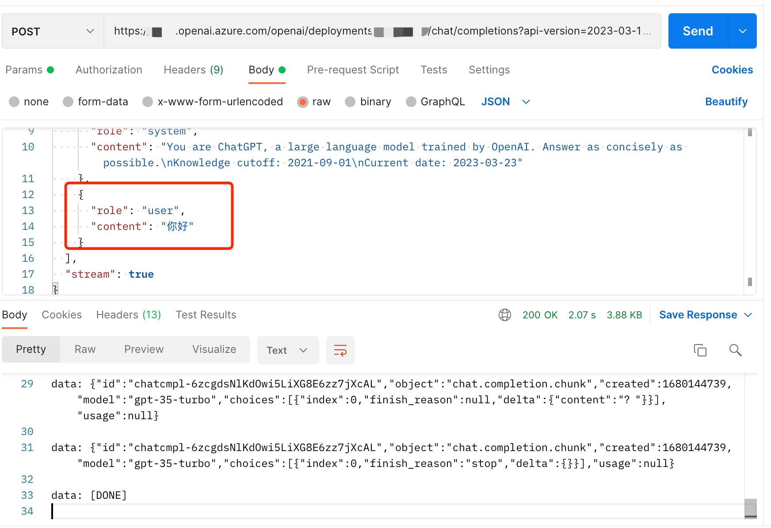Click the 200 OK status
The image size is (771, 528).
coord(540,315)
